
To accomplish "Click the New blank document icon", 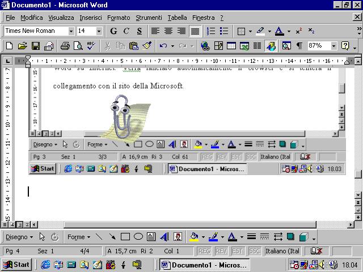I will point(9,46).
